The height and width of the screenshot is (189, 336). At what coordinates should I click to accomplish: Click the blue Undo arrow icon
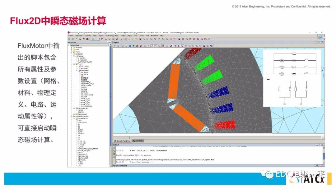(x=93, y=39)
